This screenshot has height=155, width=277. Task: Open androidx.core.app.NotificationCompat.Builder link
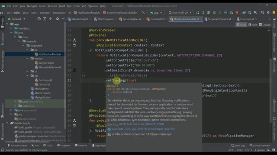click(x=143, y=129)
